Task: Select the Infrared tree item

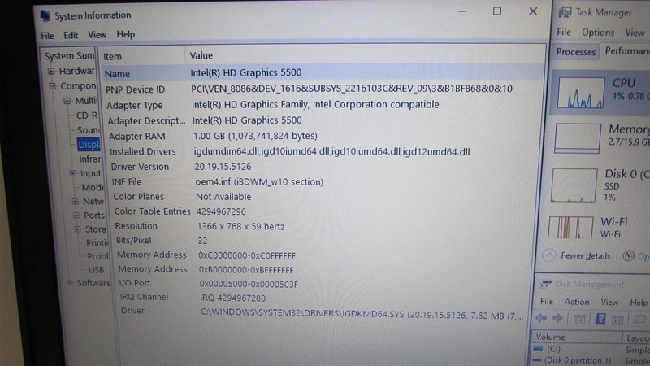Action: coord(90,159)
